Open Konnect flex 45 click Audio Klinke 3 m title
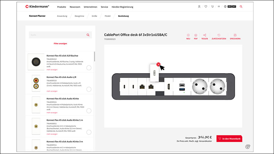 [65, 141]
